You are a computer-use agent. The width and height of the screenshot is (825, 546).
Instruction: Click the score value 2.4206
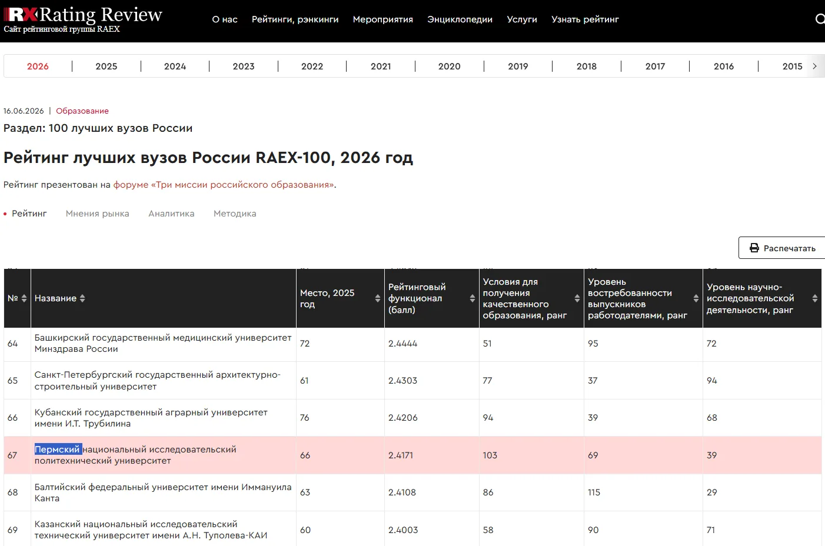(x=402, y=418)
